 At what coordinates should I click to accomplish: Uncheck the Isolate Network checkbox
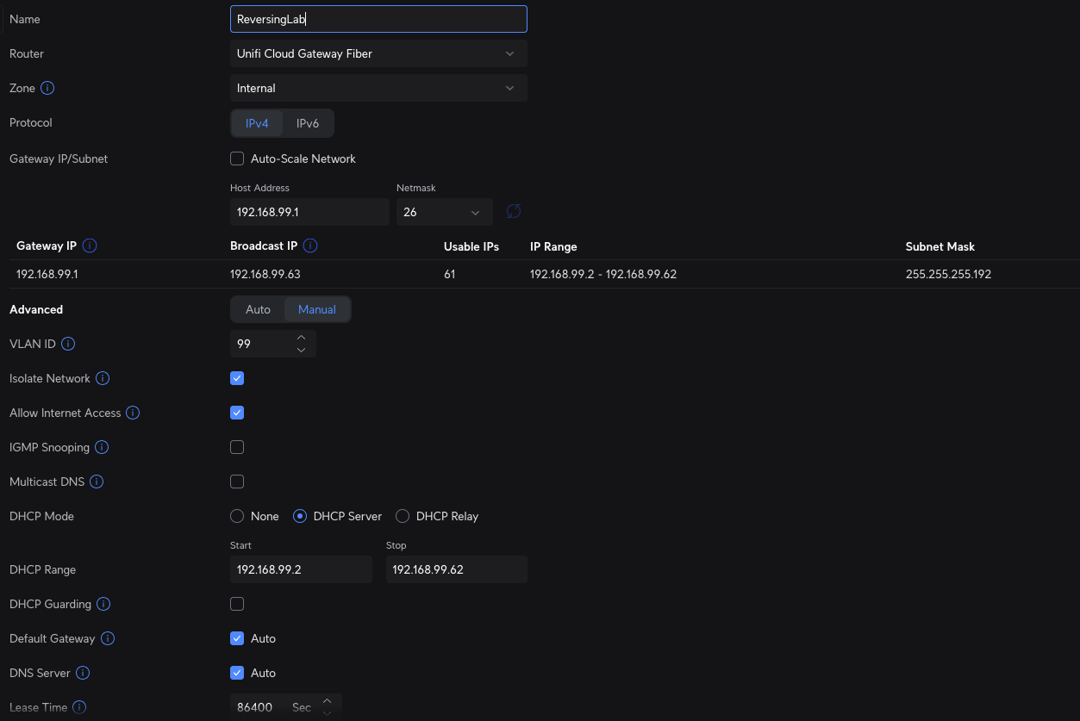pos(237,378)
